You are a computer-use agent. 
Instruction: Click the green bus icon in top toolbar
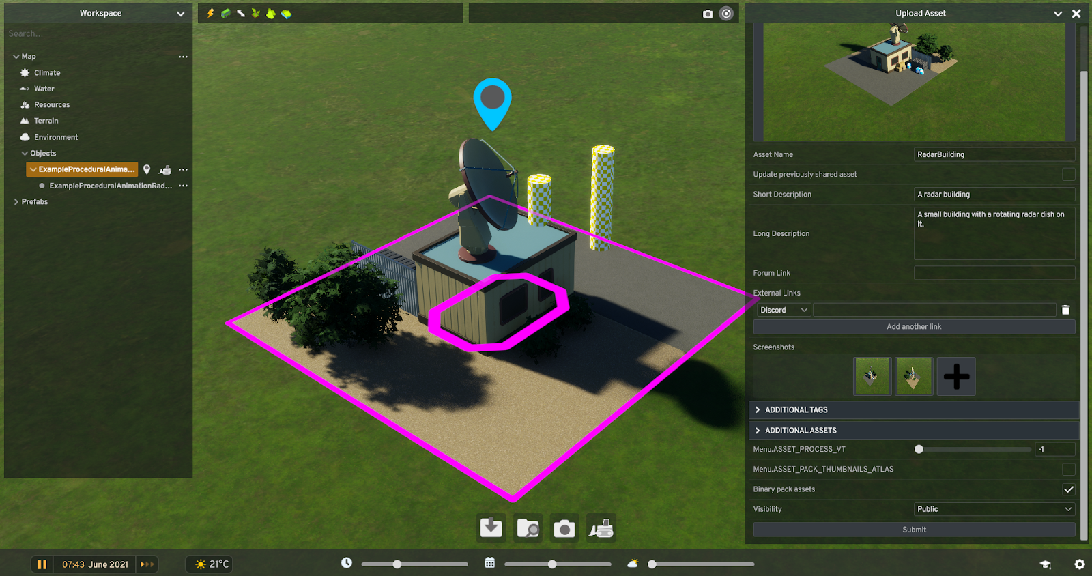pyautogui.click(x=226, y=13)
